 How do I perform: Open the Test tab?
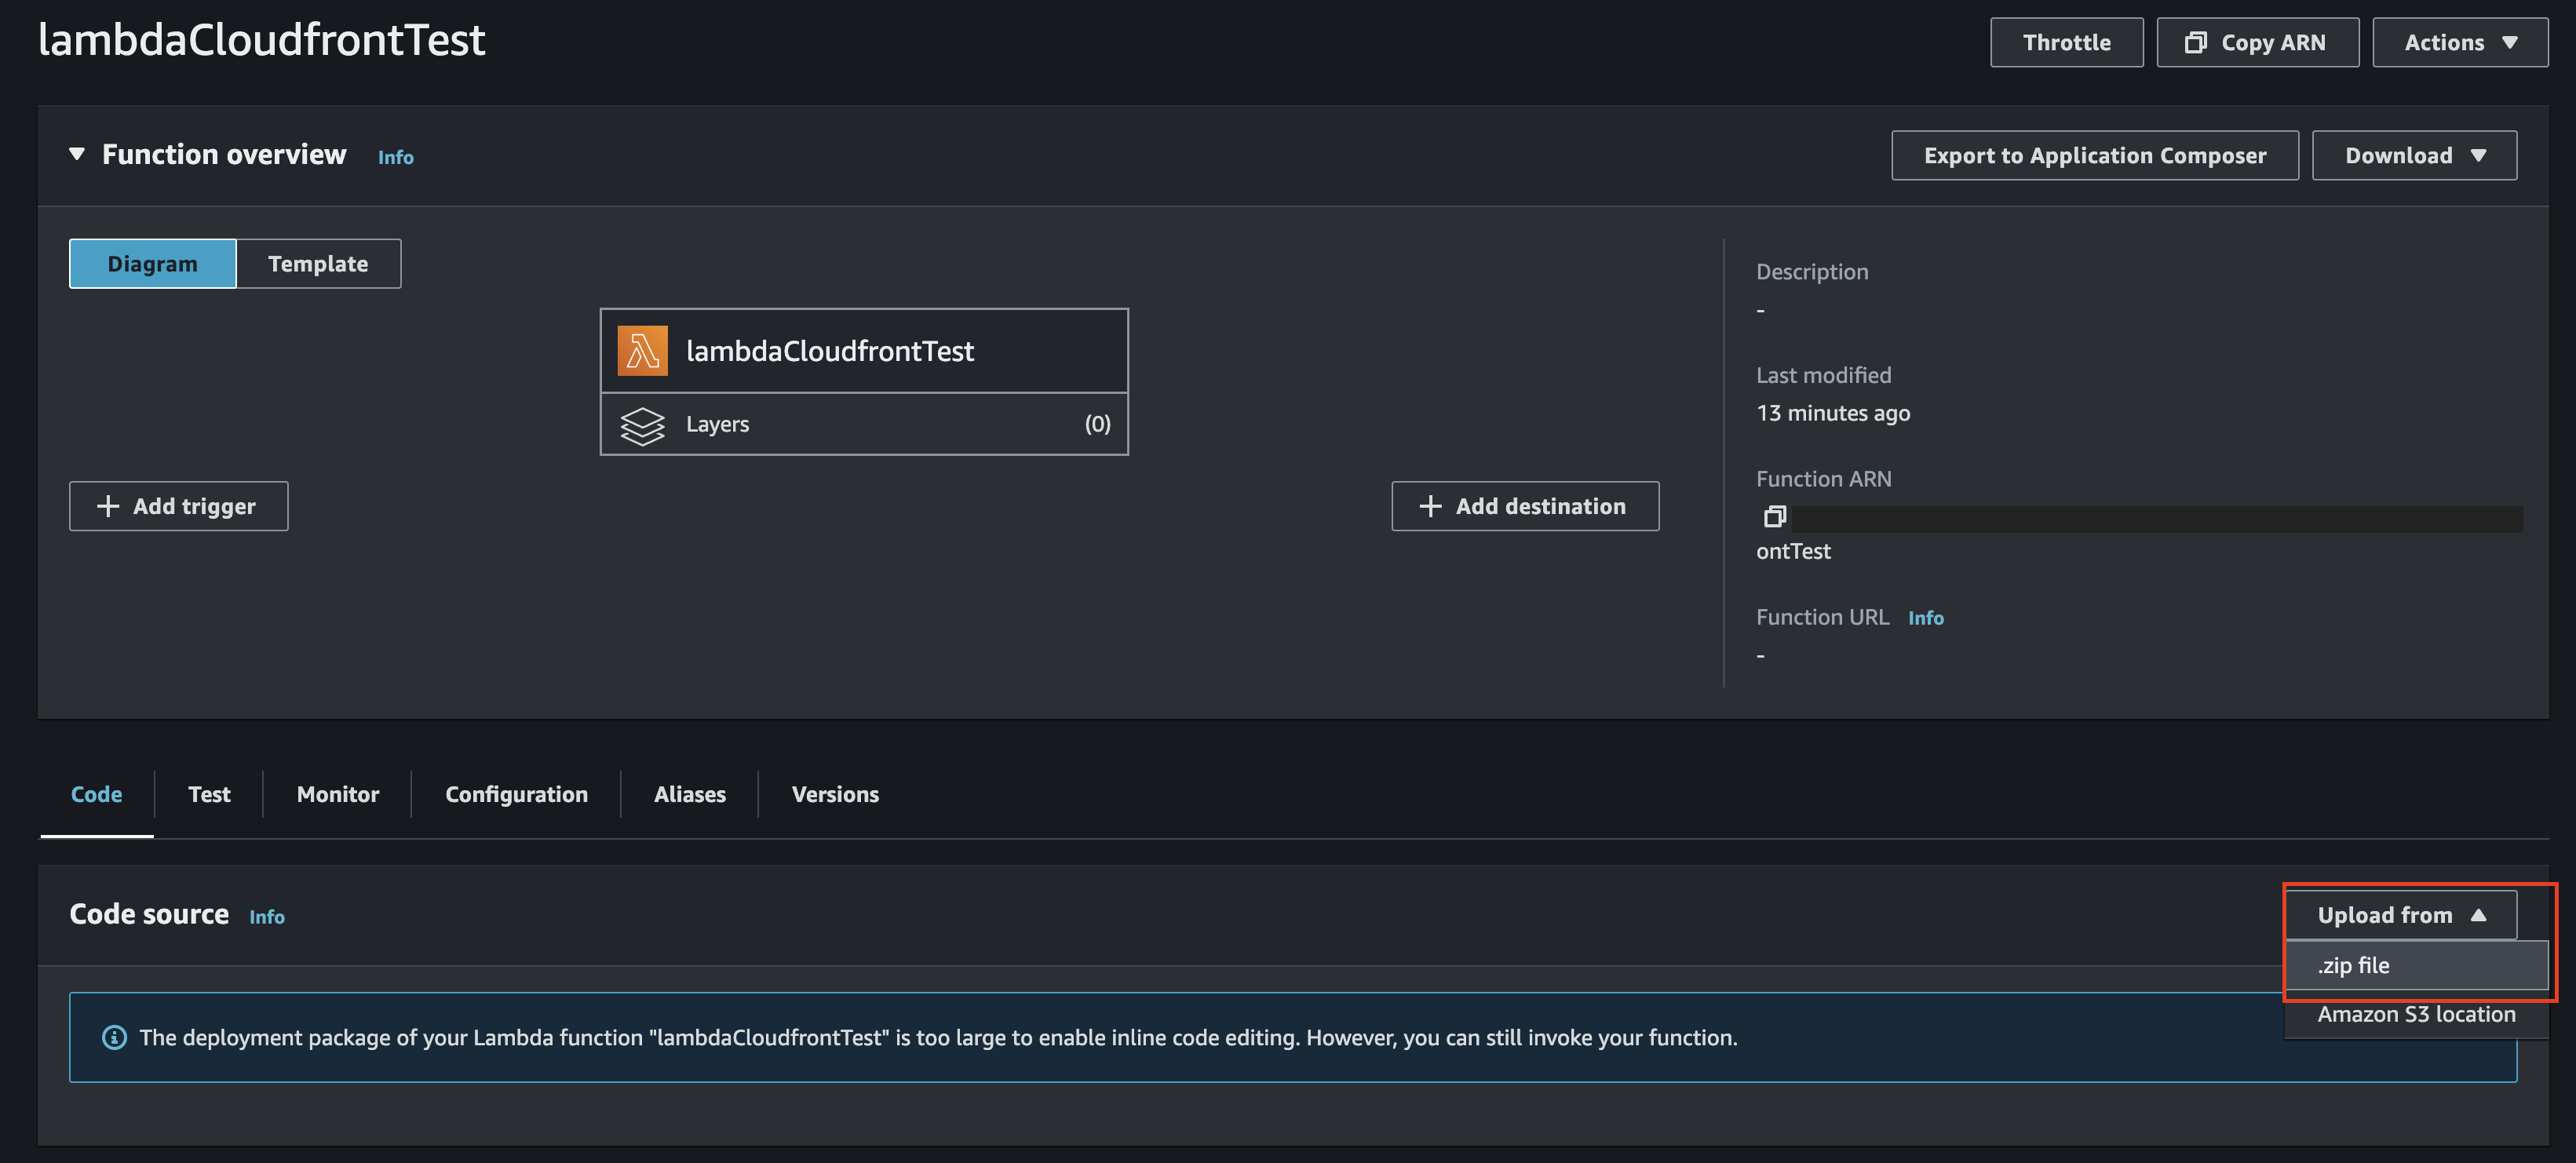click(209, 794)
